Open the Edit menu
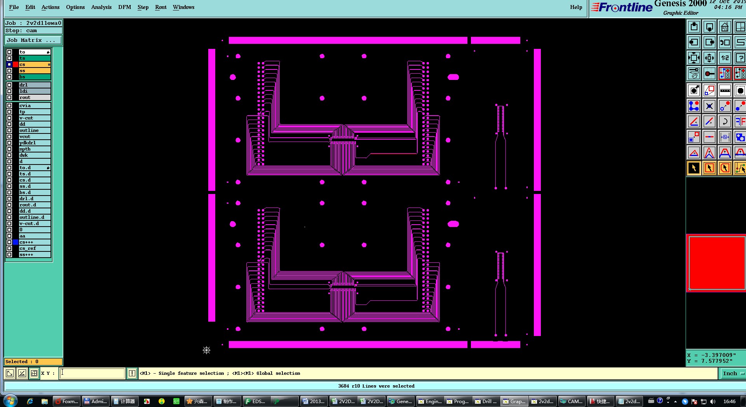The height and width of the screenshot is (407, 746). pyautogui.click(x=30, y=7)
